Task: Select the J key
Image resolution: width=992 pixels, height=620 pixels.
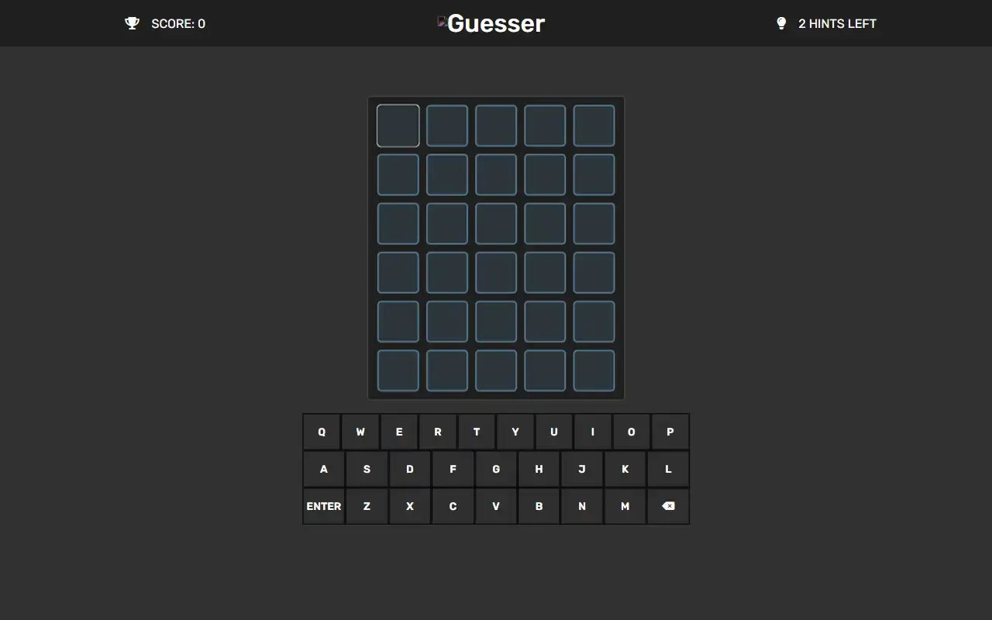Action: pos(582,469)
